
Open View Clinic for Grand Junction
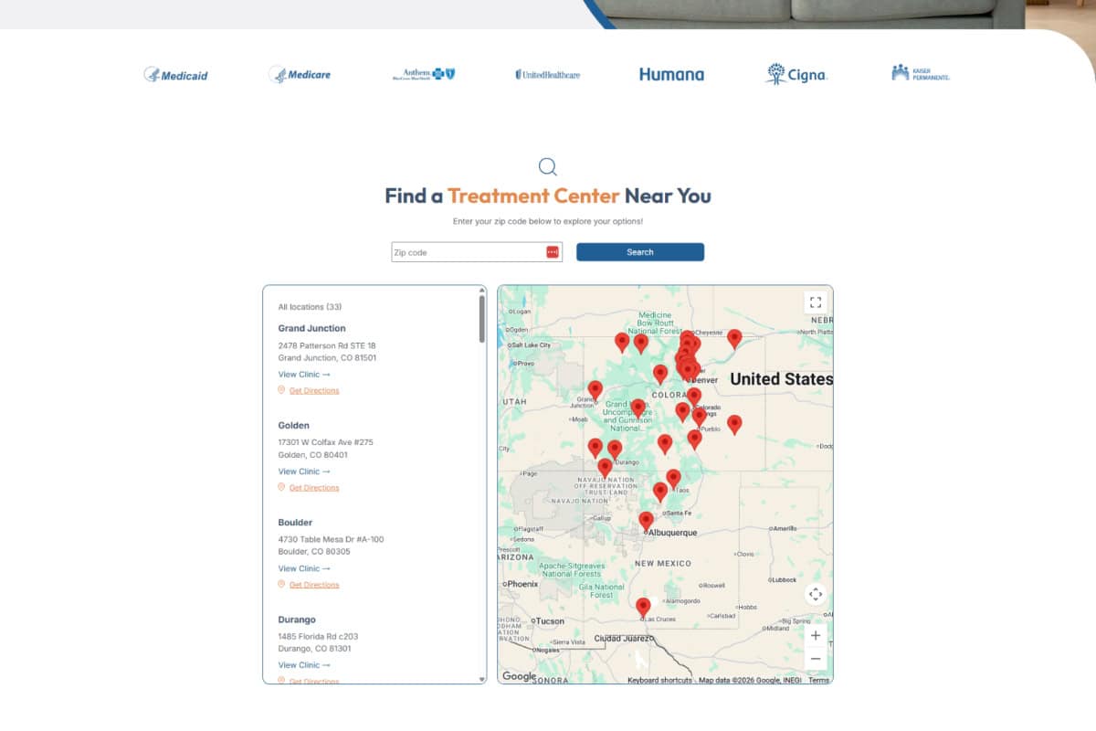pos(304,375)
